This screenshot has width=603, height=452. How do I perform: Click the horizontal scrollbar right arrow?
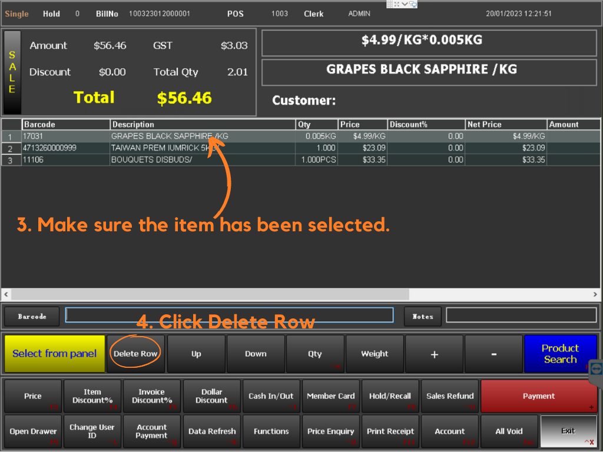tap(597, 294)
